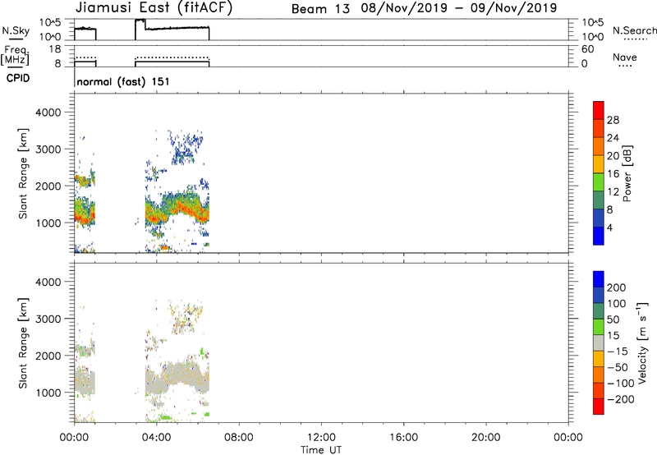The width and height of the screenshot is (657, 455).
Task: Click the blue bottom of the Power colorbar
Action: click(599, 237)
